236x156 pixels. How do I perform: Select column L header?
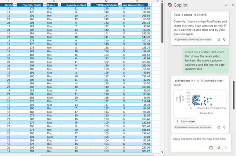pos(76,1)
